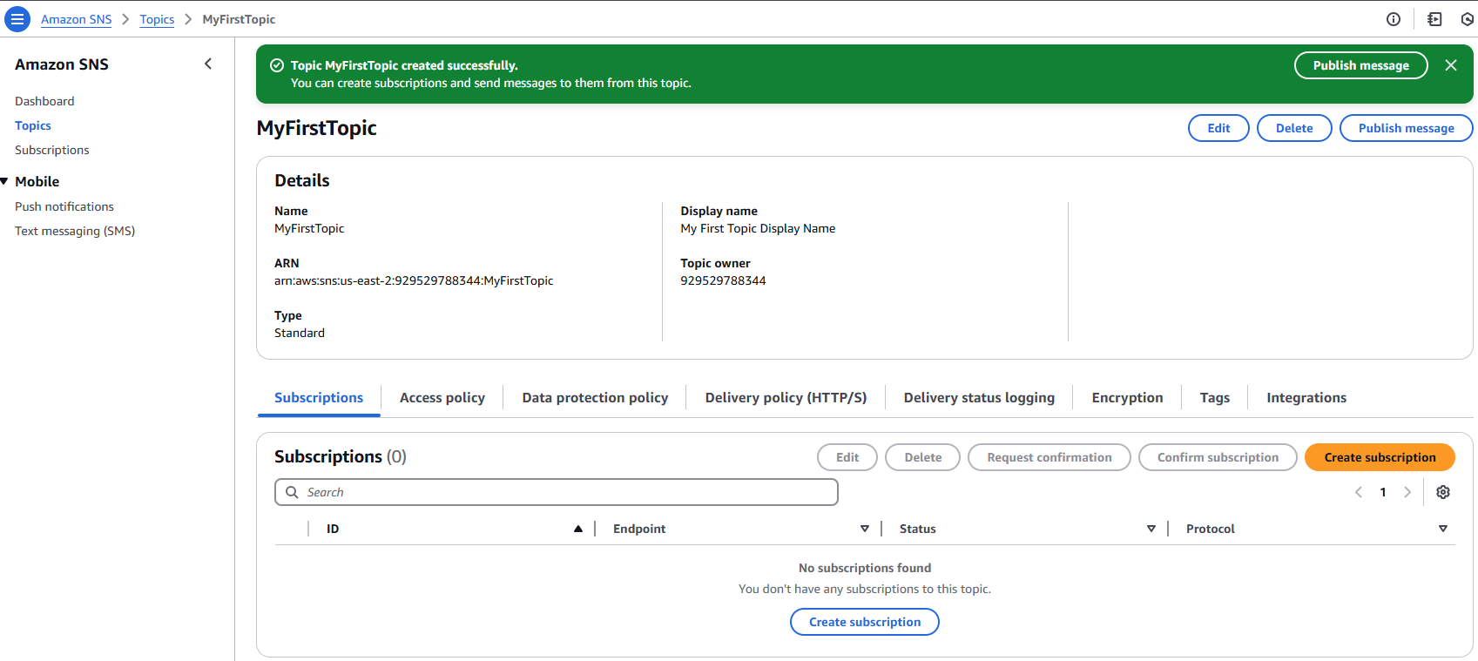This screenshot has width=1478, height=661.
Task: Click the topic ARN value text
Action: [x=414, y=280]
